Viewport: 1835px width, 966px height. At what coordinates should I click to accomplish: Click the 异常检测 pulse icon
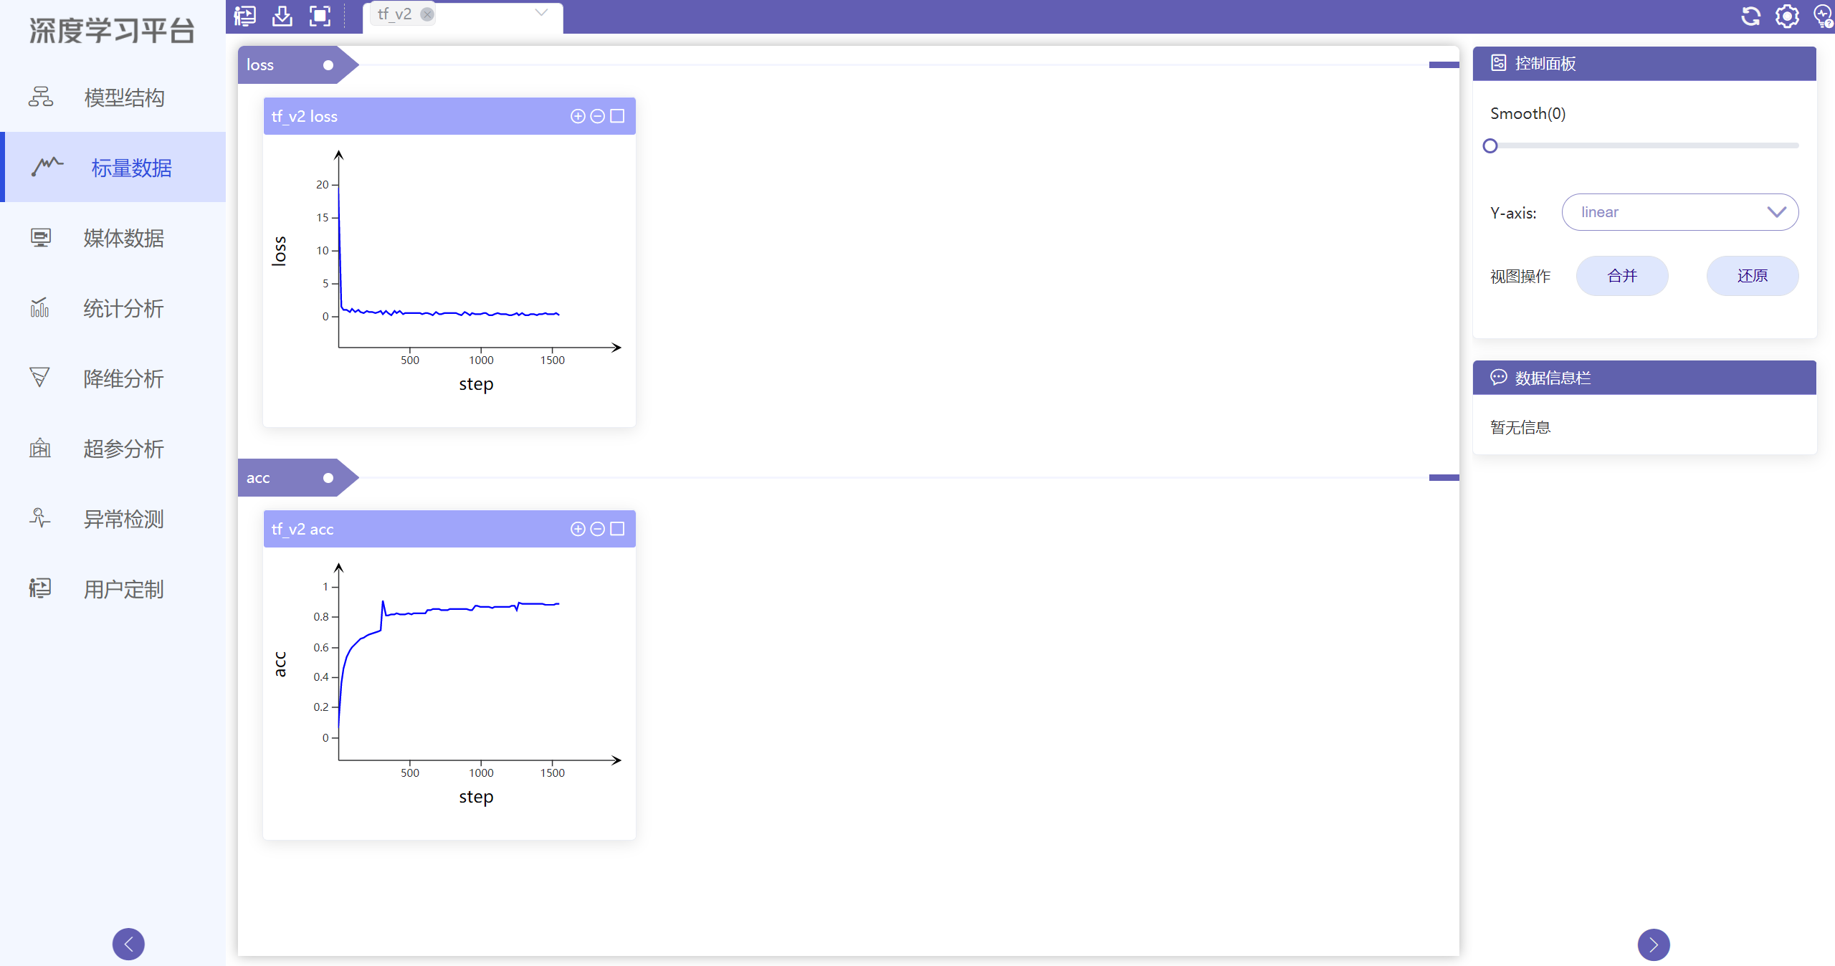[40, 517]
